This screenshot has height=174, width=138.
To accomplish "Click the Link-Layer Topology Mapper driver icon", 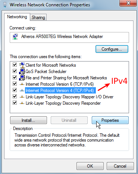I will pos(22,97).
